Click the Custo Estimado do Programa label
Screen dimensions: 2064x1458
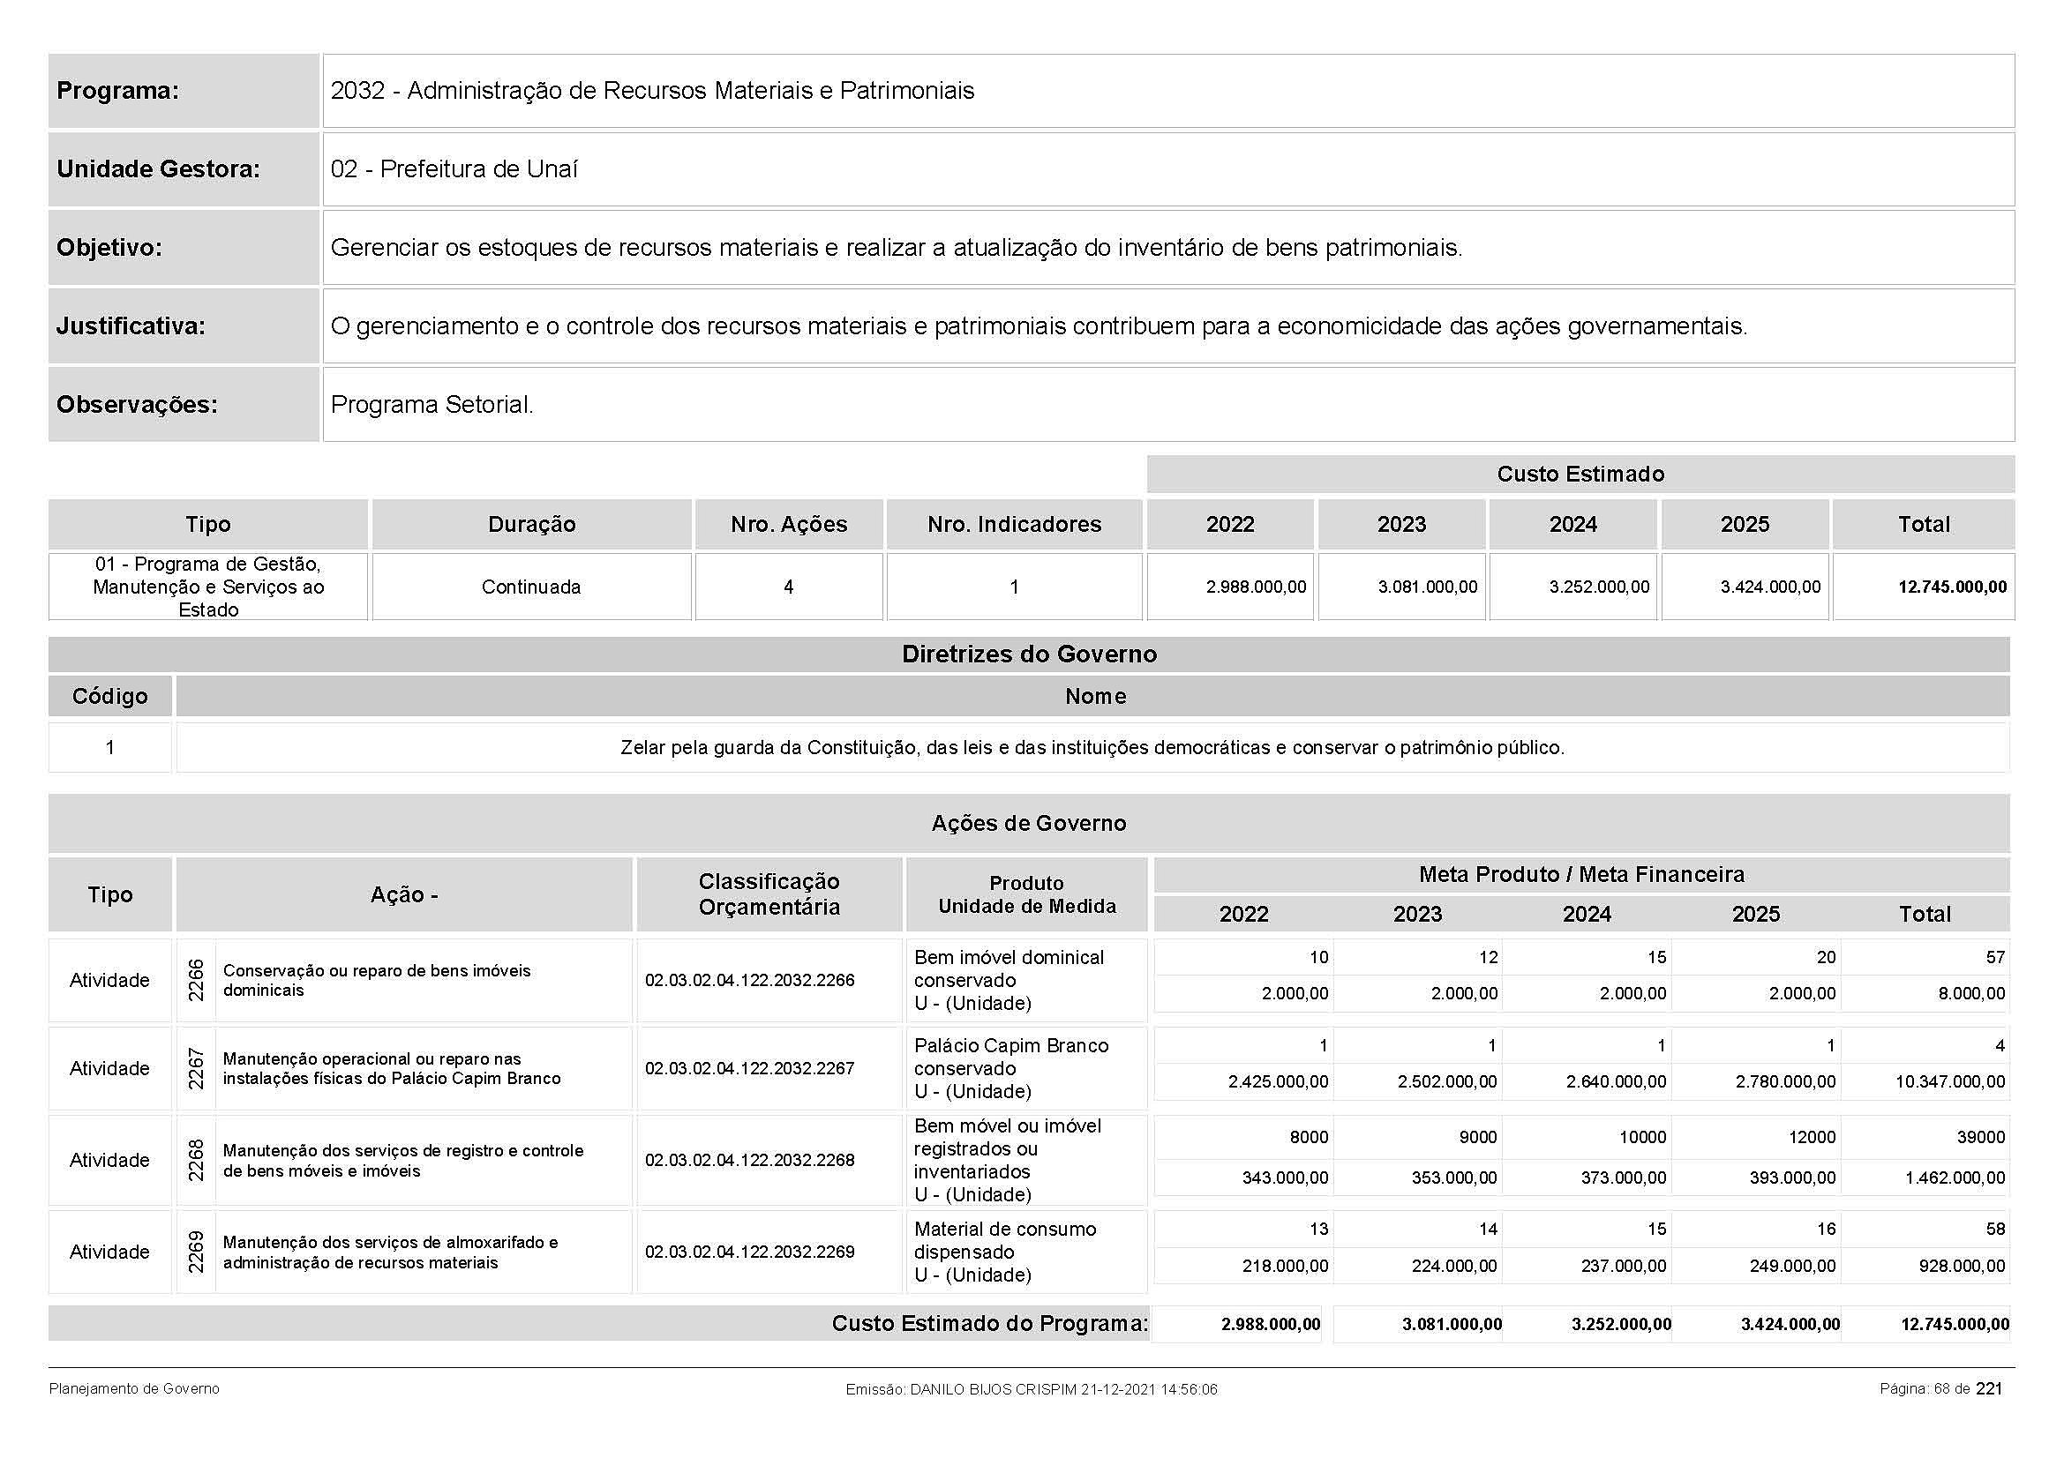point(989,1324)
